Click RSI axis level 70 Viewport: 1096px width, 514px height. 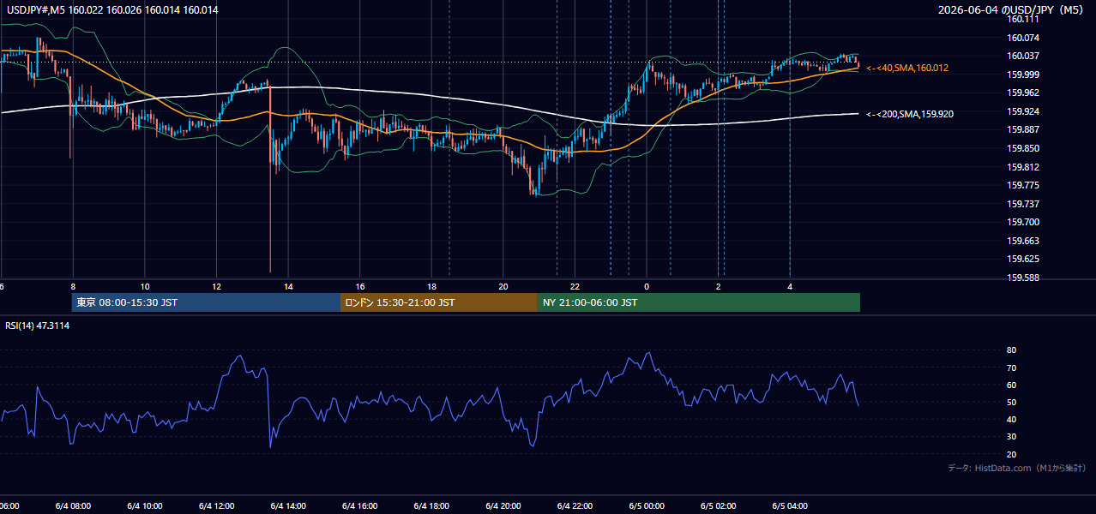[x=1011, y=368]
